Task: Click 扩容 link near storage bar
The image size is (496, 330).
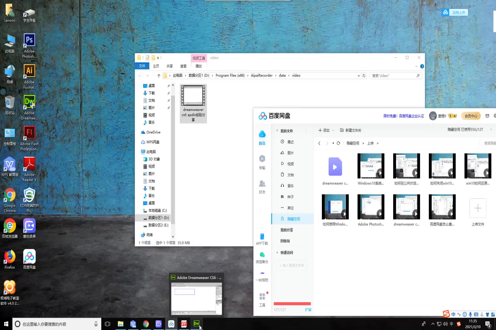Action: click(308, 310)
